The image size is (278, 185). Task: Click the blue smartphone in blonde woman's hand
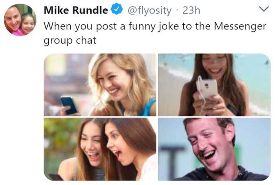tap(69, 105)
